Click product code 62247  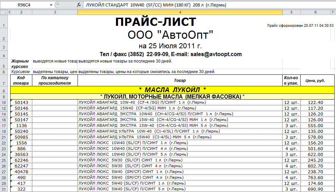point(21,166)
